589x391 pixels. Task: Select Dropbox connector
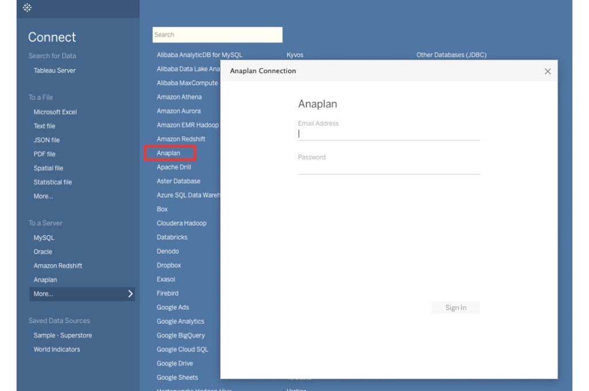[169, 265]
